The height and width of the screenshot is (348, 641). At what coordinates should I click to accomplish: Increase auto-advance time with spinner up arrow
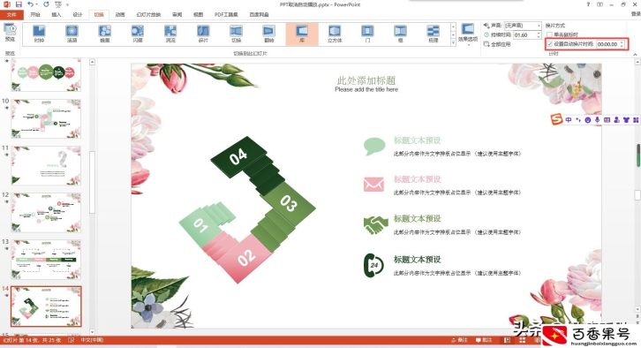click(x=622, y=42)
